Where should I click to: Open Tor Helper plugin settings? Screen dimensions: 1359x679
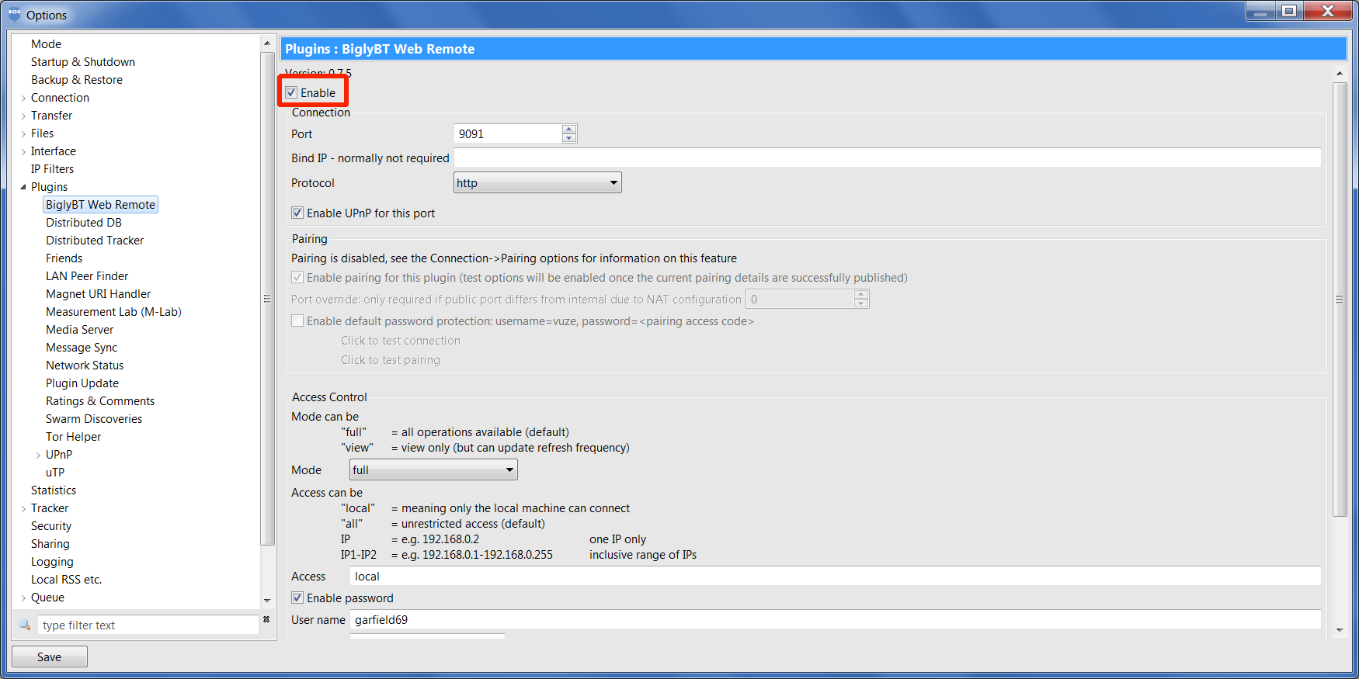73,437
